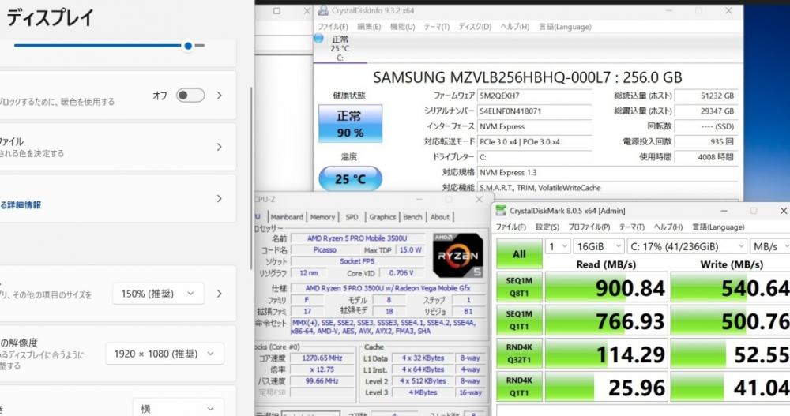
Task: Click the green All benchmark button
Action: [x=520, y=254]
